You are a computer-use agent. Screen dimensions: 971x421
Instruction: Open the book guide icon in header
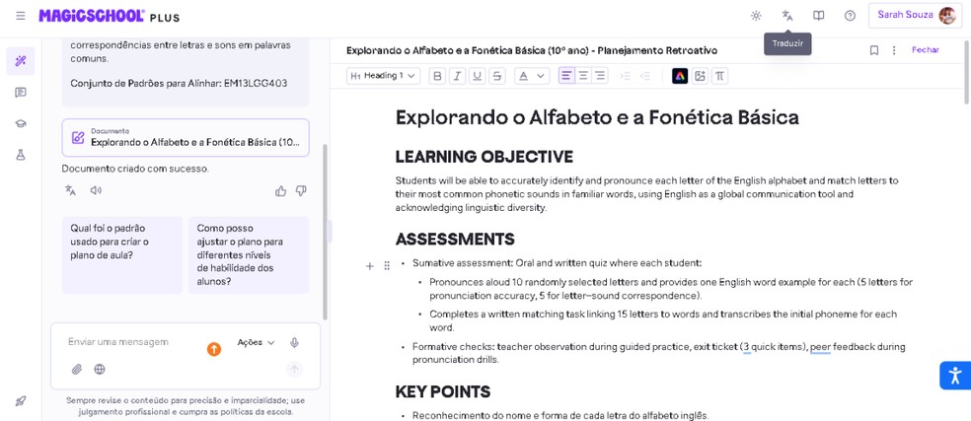coord(819,16)
